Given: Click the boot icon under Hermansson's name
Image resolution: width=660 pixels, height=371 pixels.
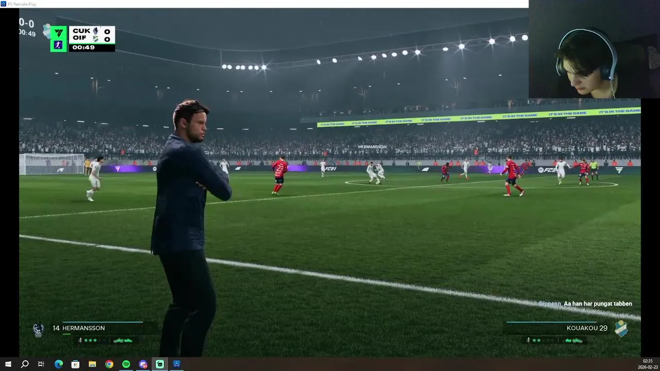Looking at the screenshot, I should pyautogui.click(x=123, y=340).
